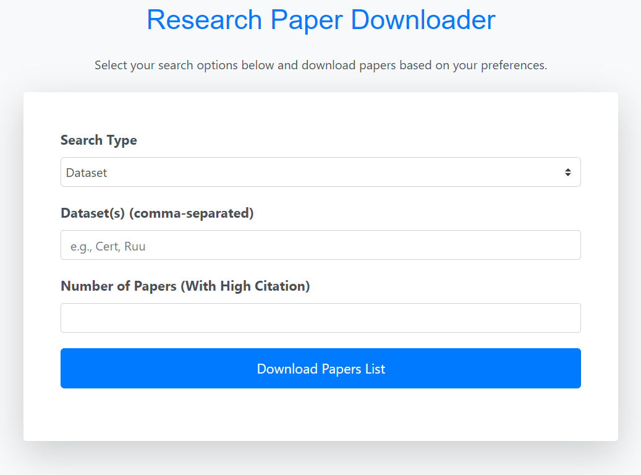Click the 'Number of Papers (With High Citation)' label

[x=185, y=286]
